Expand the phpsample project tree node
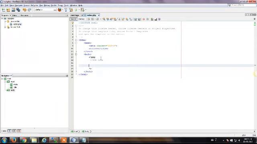 [2, 18]
